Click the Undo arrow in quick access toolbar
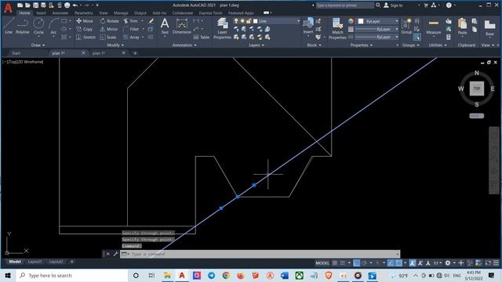The width and height of the screenshot is (502, 282). coord(75,5)
